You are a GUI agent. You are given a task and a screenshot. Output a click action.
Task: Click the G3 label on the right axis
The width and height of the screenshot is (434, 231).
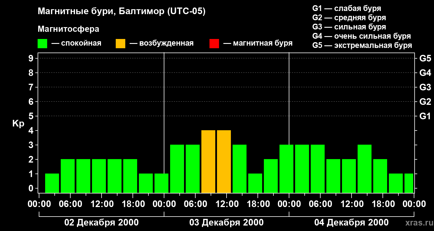(425, 87)
